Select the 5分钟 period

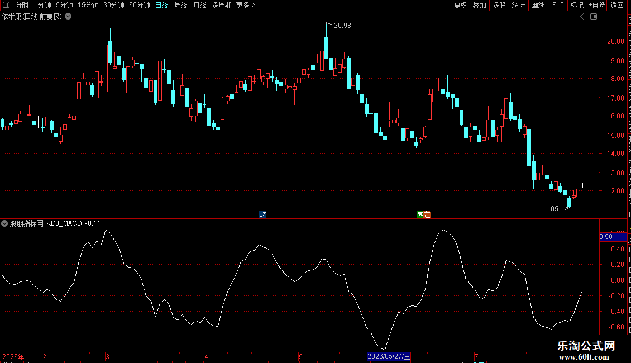pos(64,5)
